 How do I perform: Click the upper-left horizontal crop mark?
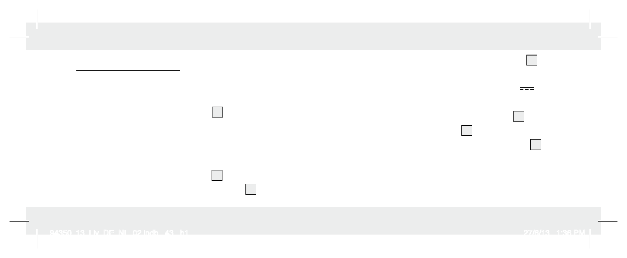(19, 37)
